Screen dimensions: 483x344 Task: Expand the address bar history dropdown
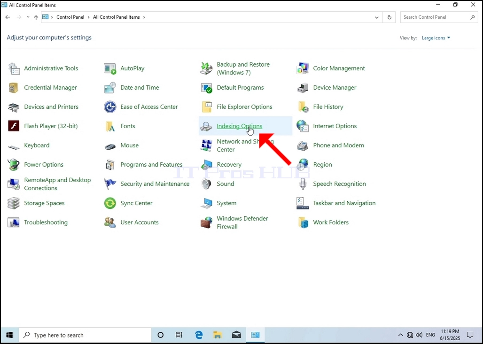coord(377,17)
